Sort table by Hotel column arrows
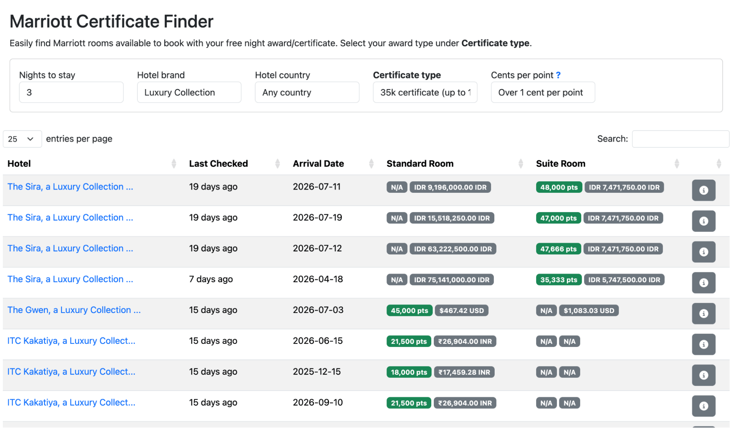 coord(174,163)
